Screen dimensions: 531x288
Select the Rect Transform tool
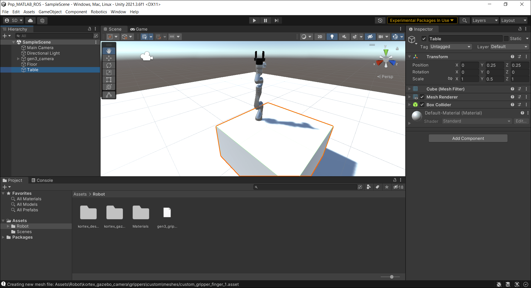click(109, 79)
